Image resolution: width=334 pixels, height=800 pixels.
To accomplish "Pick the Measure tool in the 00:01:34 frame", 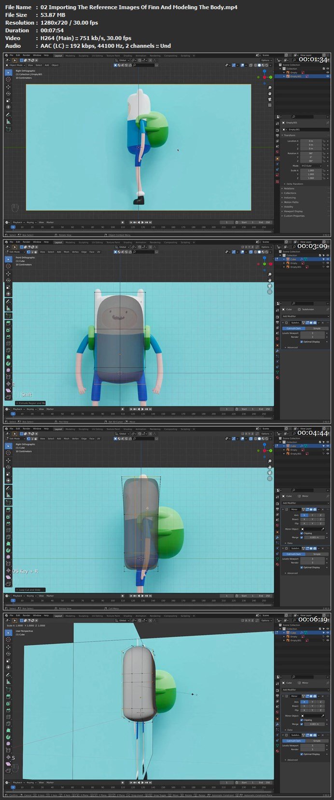I will pos(8,122).
